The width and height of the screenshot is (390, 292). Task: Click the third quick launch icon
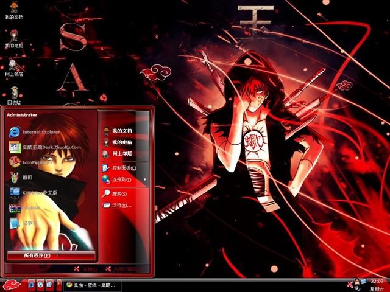[50, 285]
